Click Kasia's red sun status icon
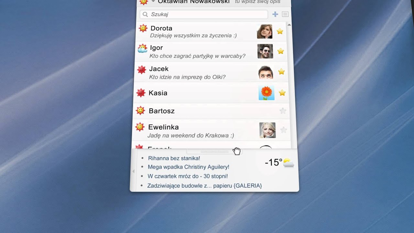 click(141, 93)
